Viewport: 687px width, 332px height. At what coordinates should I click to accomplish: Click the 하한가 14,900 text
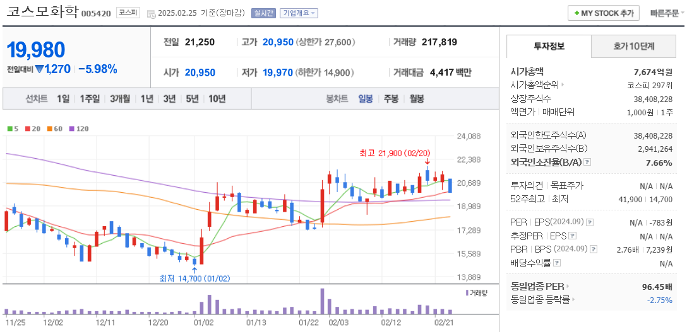(x=325, y=72)
